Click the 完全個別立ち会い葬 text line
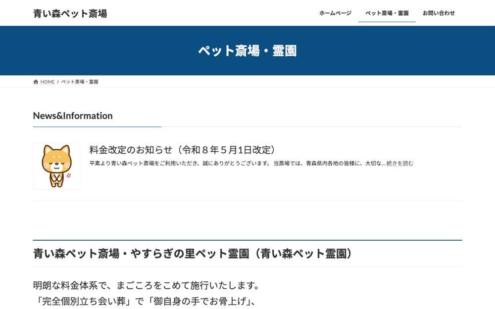Screen dimensions: 495x309 point(145,301)
